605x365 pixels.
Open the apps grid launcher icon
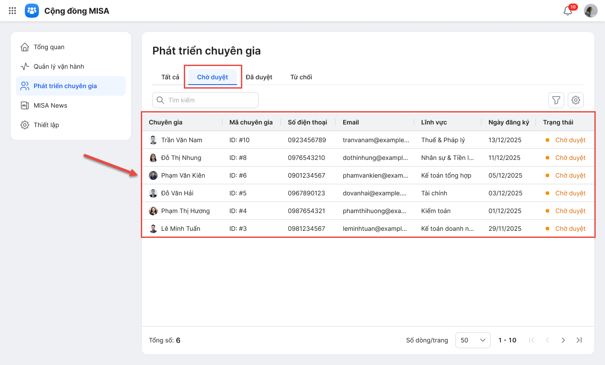12,11
